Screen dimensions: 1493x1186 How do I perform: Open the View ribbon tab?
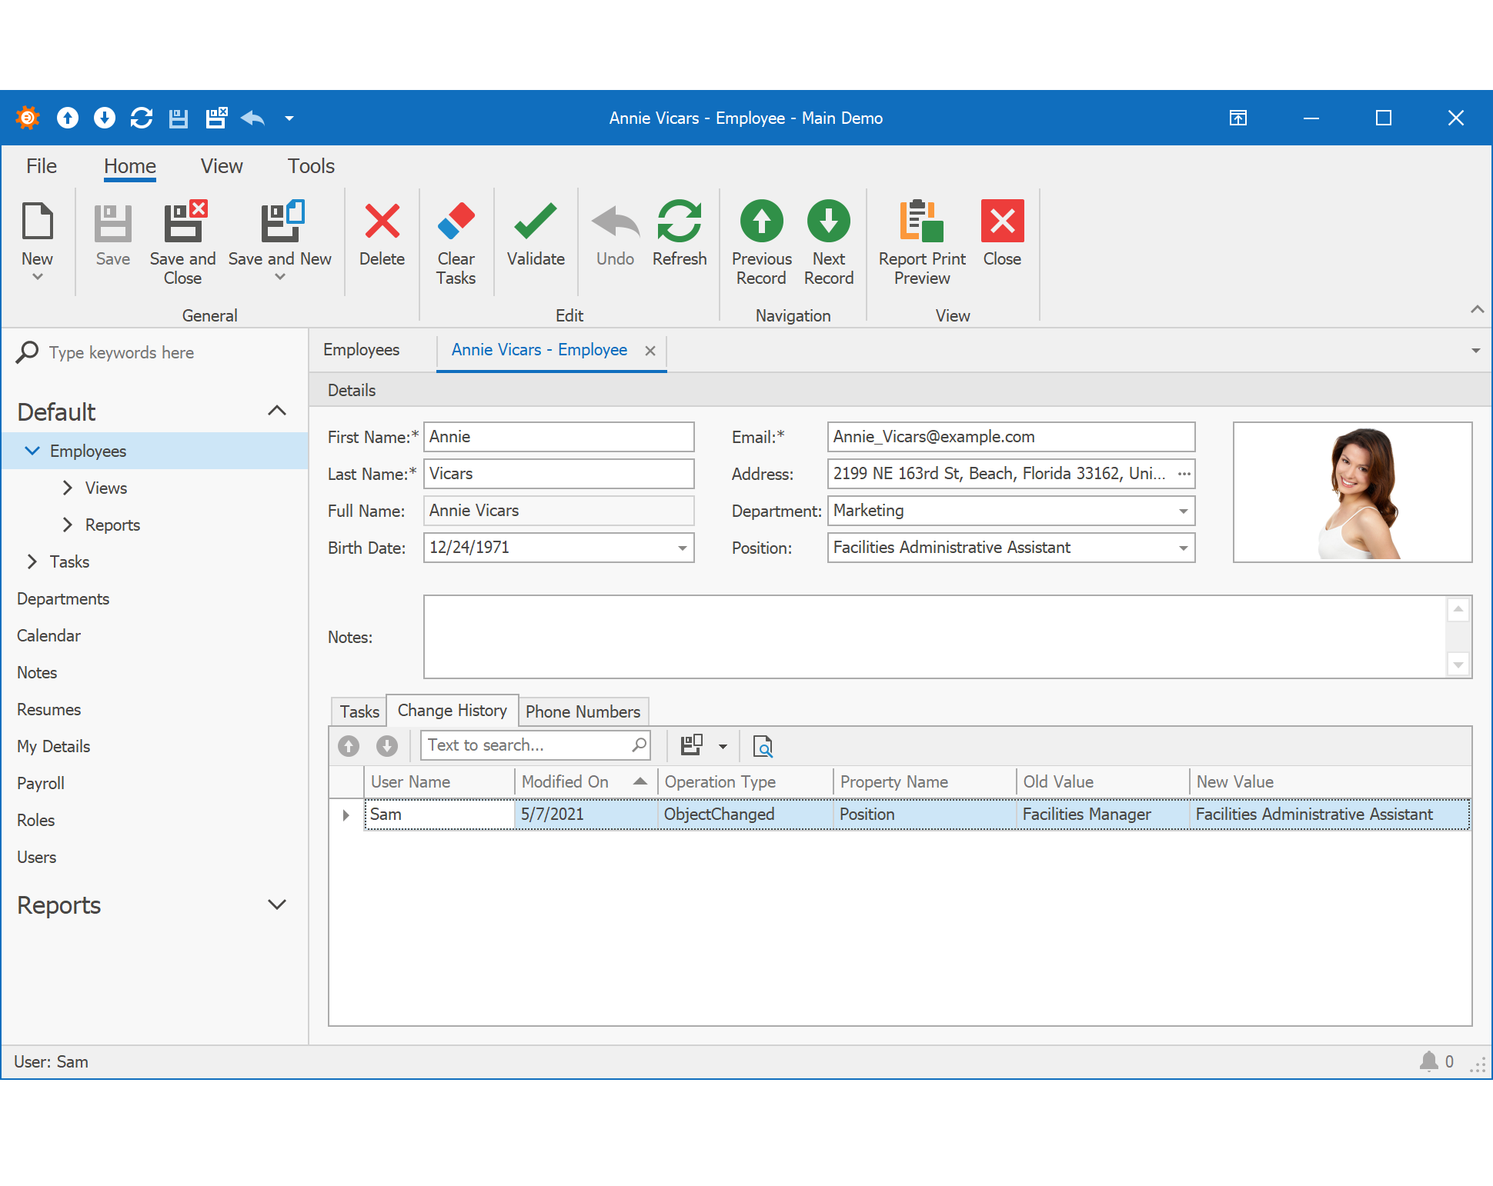[222, 166]
